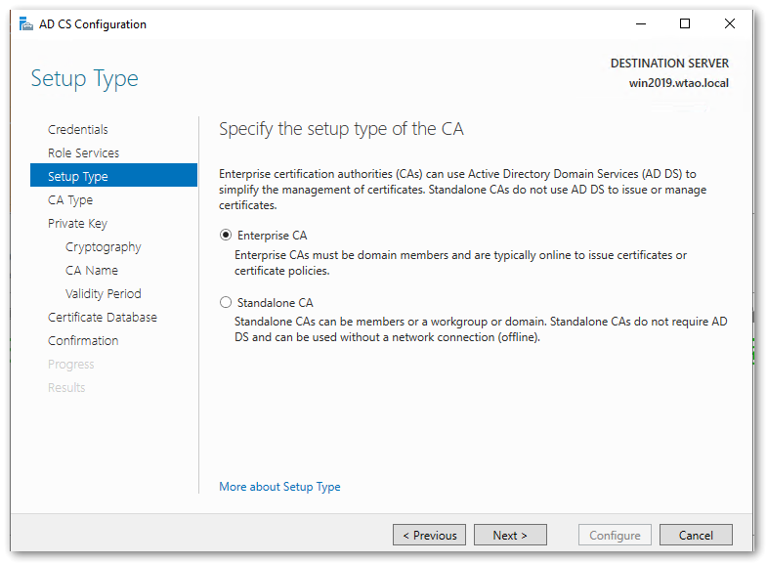Open the Confirmation step
Viewport: 767px width, 564px height.
click(83, 340)
